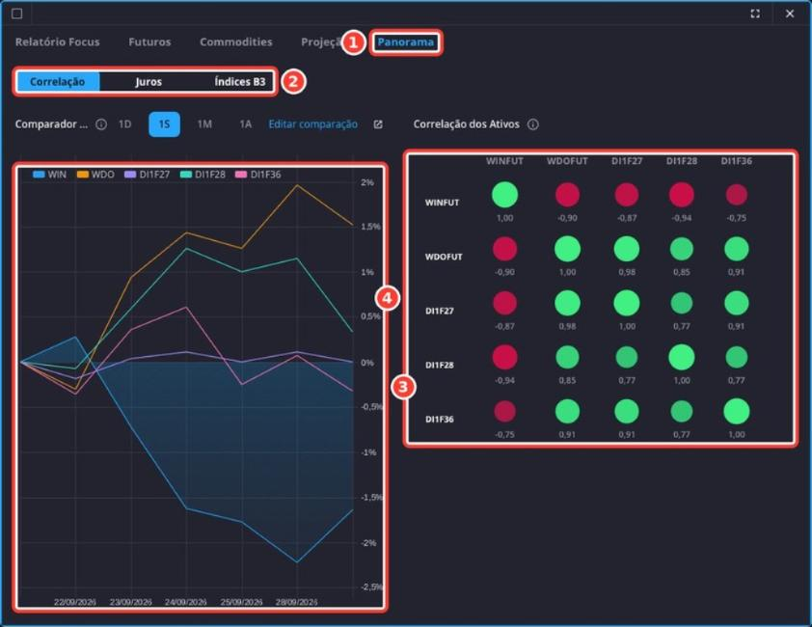Click the Correlação dos Ativos heading
The height and width of the screenshot is (627, 812).
[466, 124]
